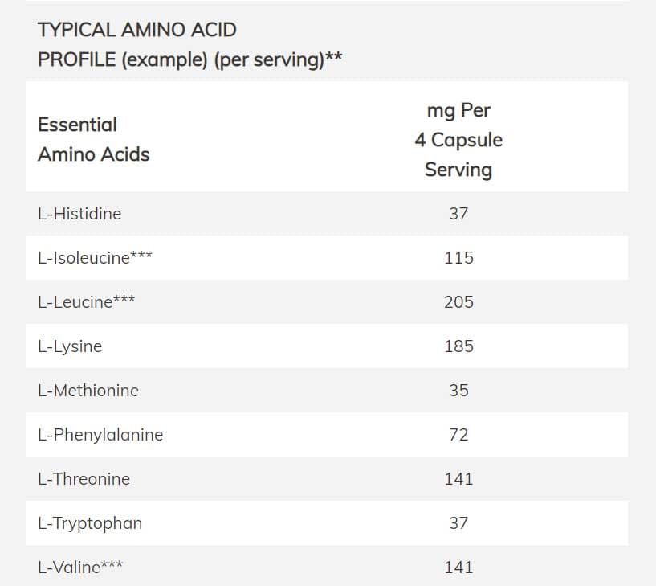Click the Typical Amino Acid Profile heading
Screen dimensions: 656x586
[x=190, y=45]
